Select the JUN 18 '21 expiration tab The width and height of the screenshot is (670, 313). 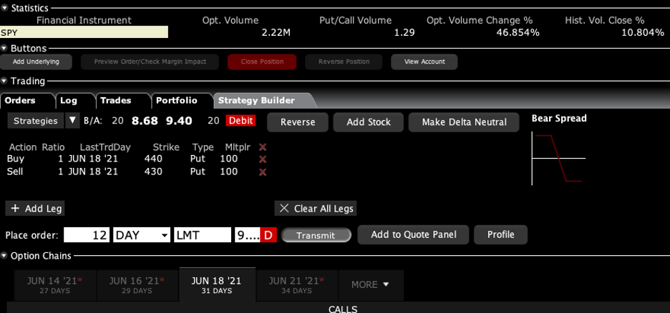pyautogui.click(x=216, y=285)
